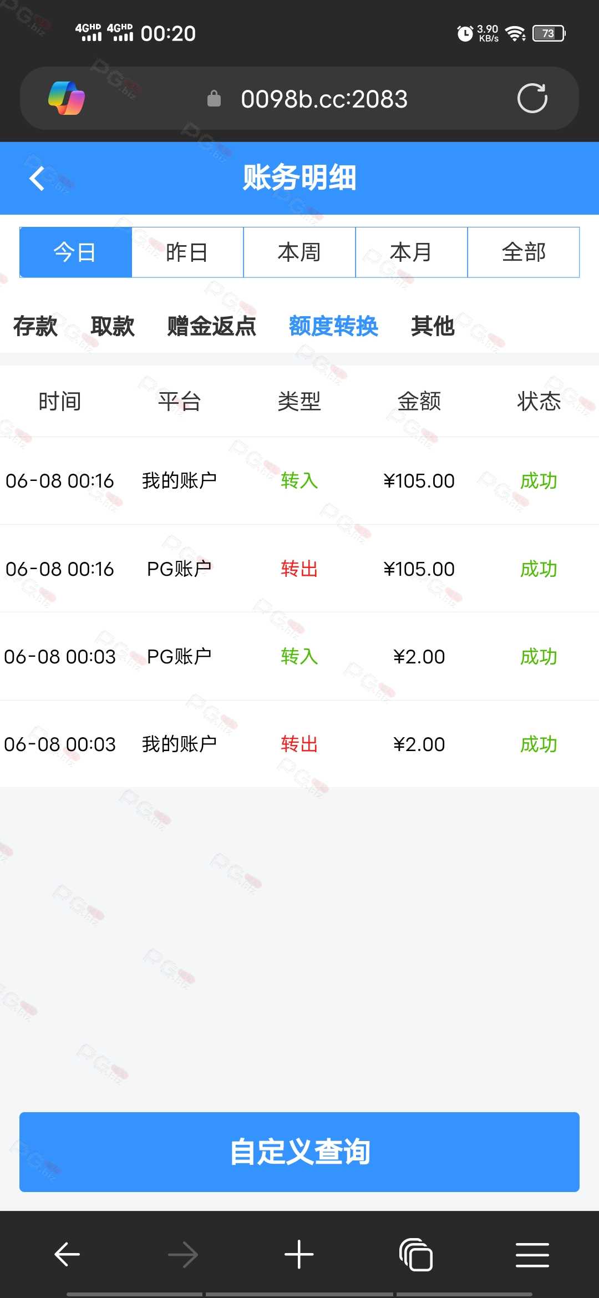599x1298 pixels.
Task: Open a new tab with plus icon
Action: pyautogui.click(x=299, y=1254)
